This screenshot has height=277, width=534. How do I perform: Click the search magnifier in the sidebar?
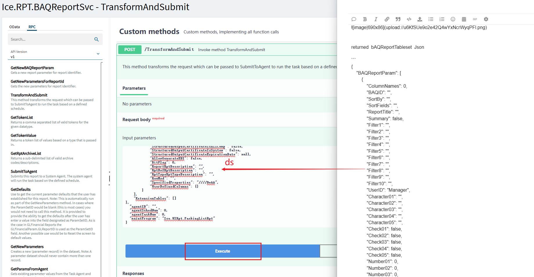pos(96,39)
